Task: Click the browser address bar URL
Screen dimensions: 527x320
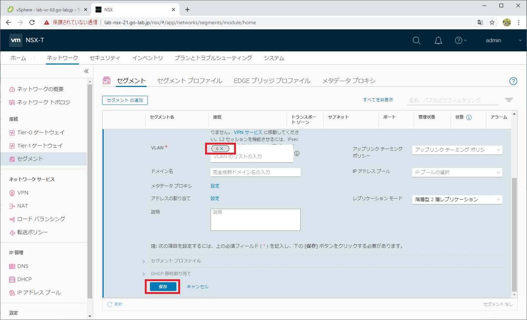Action: pos(180,22)
